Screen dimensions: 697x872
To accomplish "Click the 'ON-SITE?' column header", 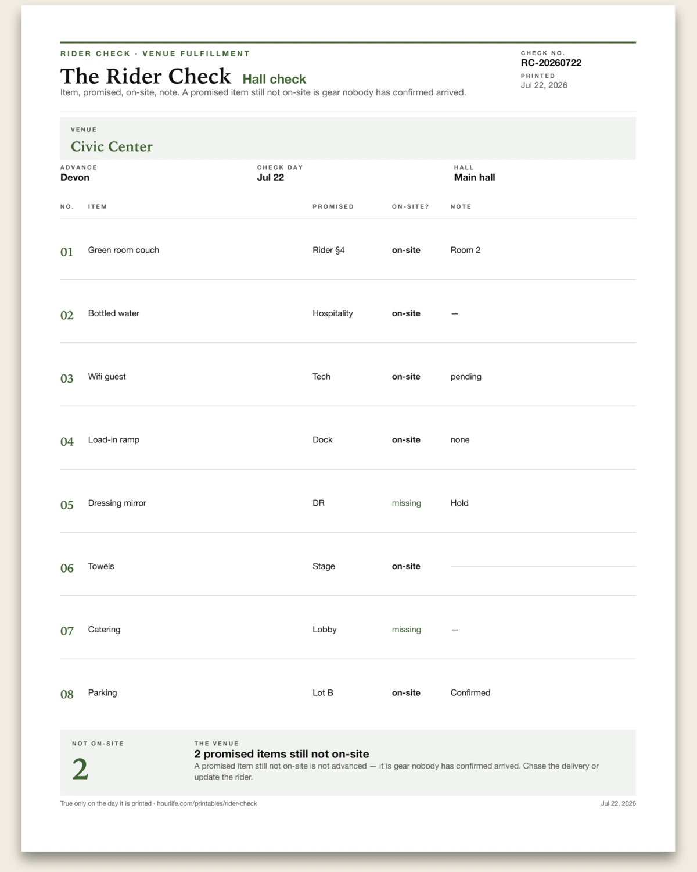I will pyautogui.click(x=410, y=206).
